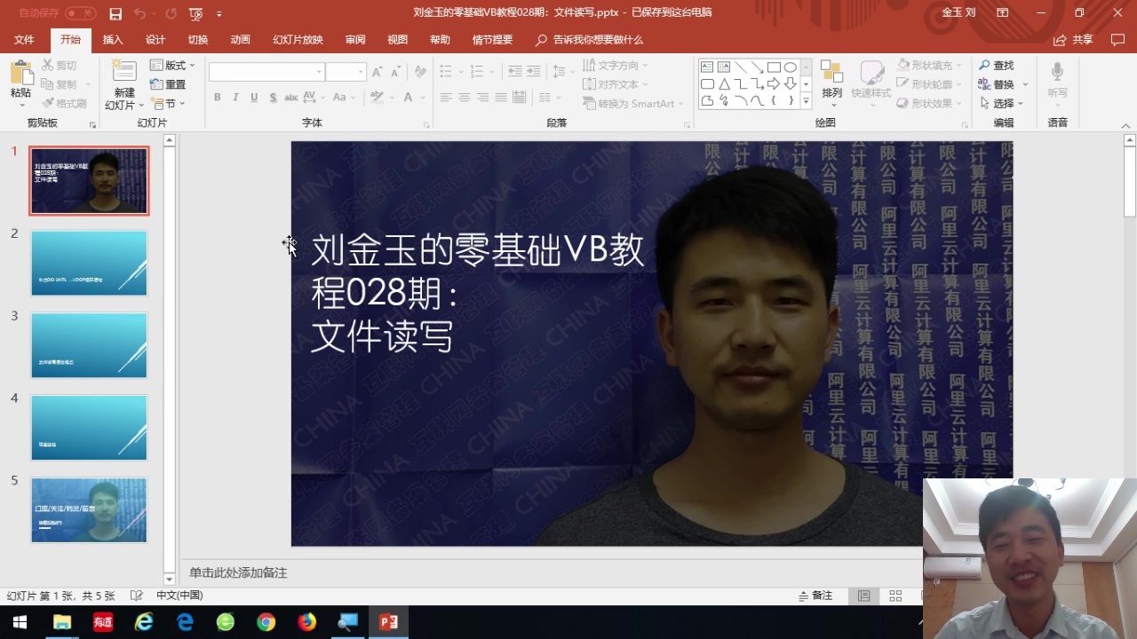The width and height of the screenshot is (1137, 639).
Task: Insert a text box shape from gallery
Action: pos(708,67)
